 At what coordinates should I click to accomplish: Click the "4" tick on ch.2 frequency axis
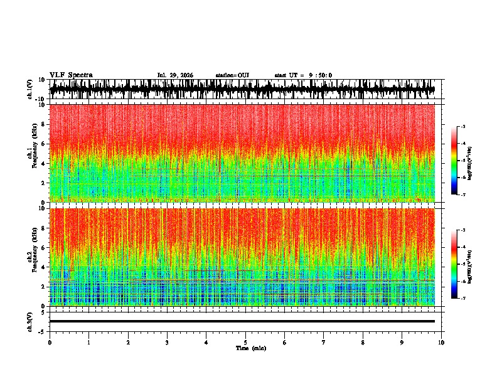point(45,267)
